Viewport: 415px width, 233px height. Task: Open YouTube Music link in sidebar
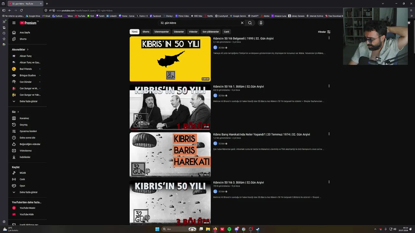28,208
